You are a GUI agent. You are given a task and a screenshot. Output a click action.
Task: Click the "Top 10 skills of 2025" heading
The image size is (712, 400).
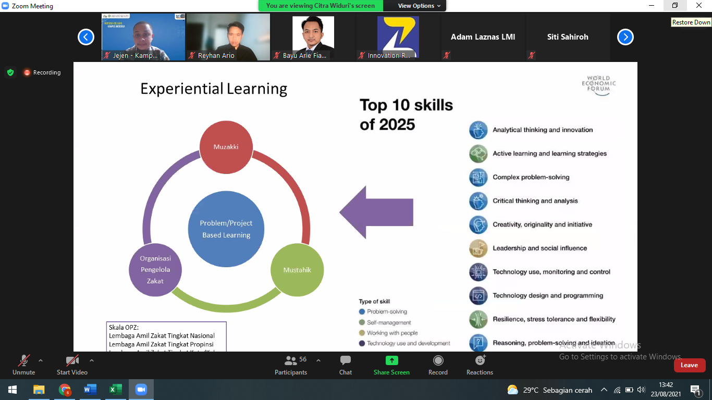pyautogui.click(x=407, y=115)
